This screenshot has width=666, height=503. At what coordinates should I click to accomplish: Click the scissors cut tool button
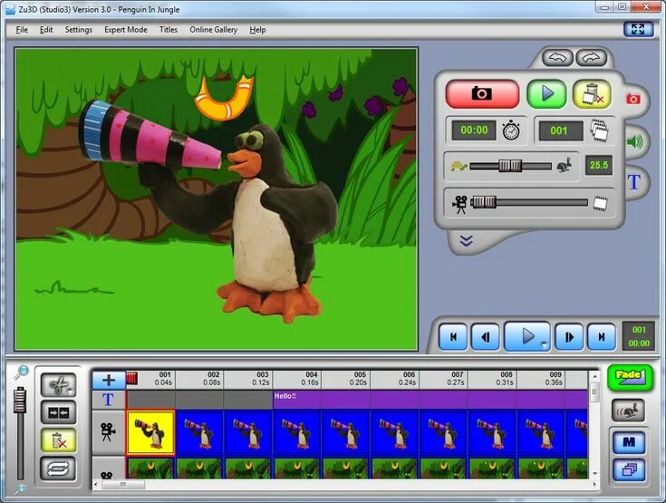59,385
